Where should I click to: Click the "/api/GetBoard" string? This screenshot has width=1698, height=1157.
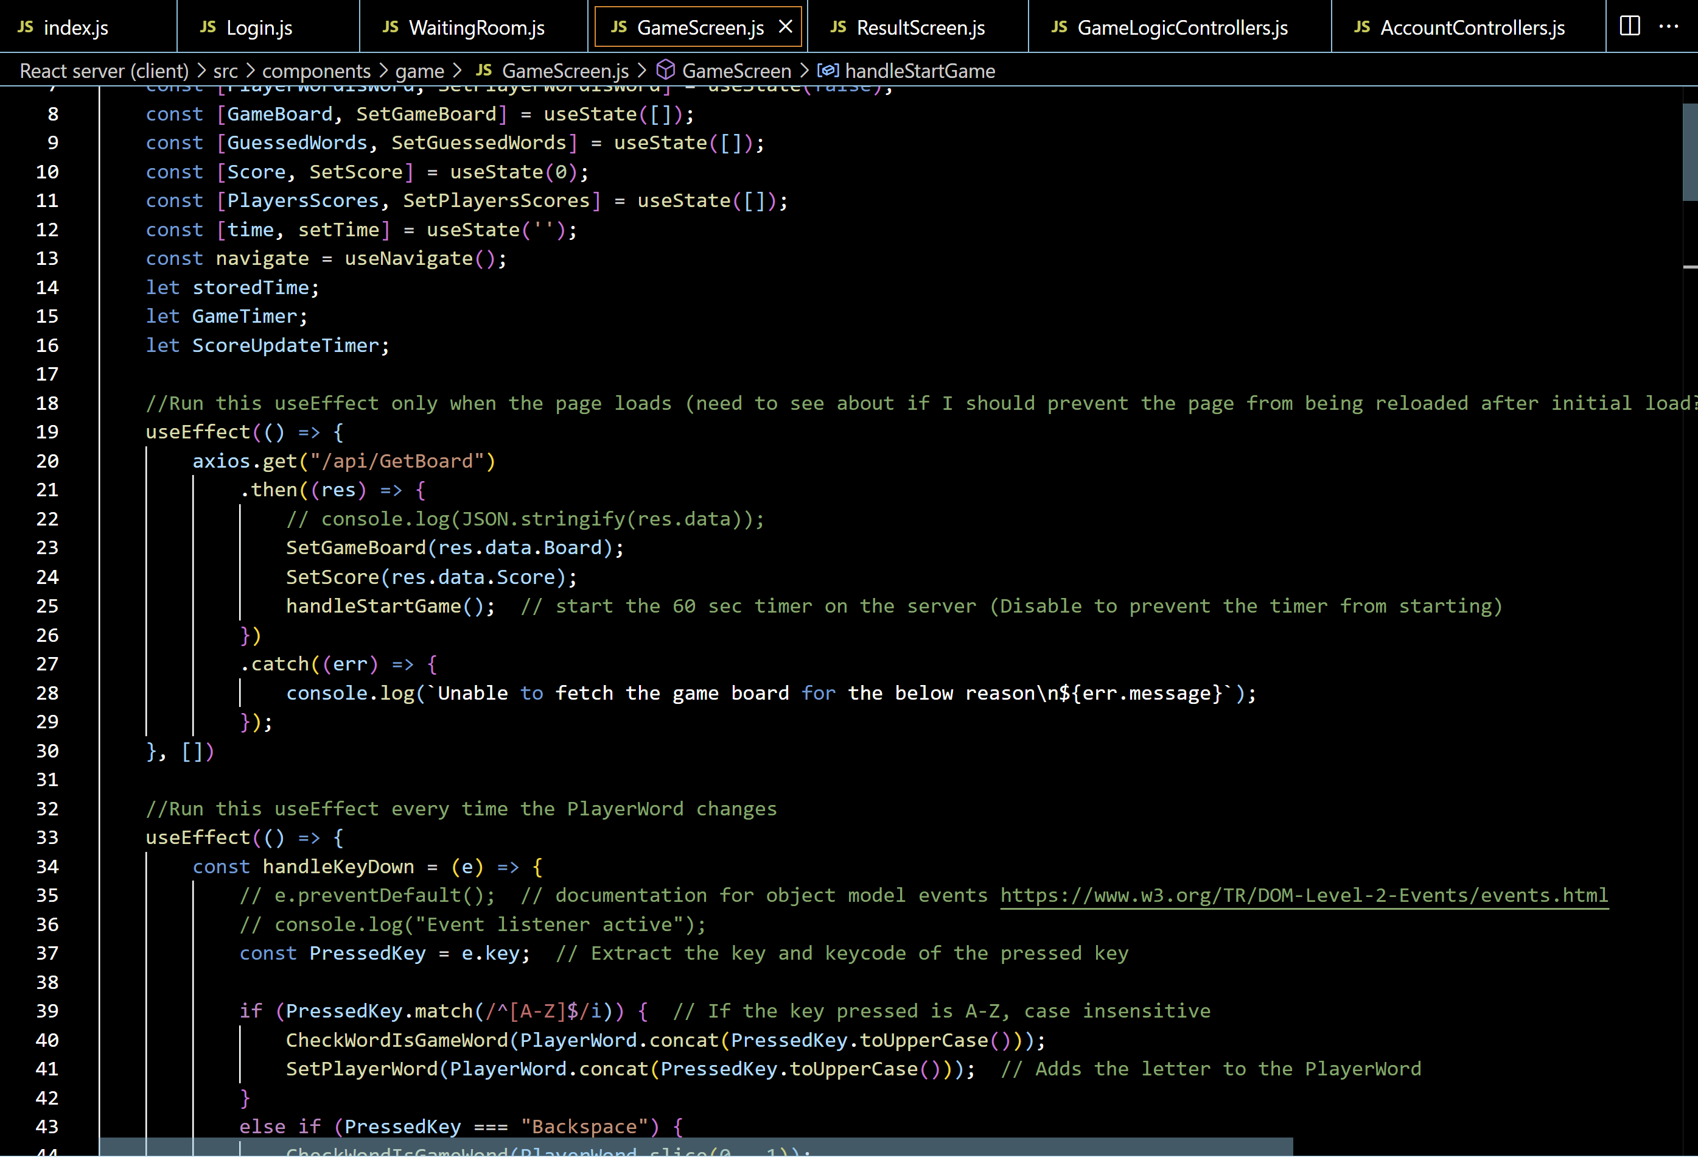tap(397, 461)
